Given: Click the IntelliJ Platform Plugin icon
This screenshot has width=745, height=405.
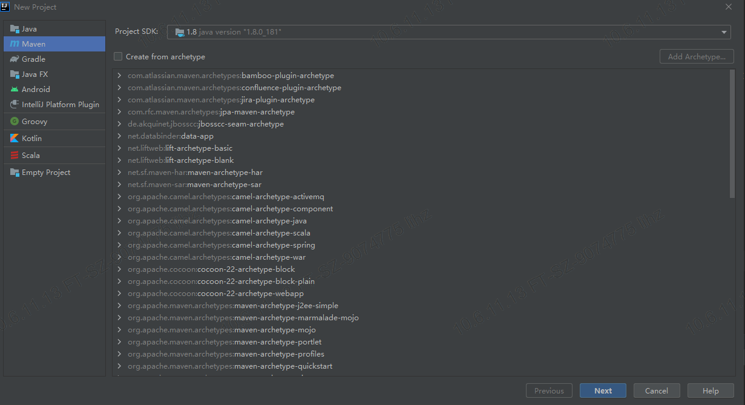Looking at the screenshot, I should (15, 104).
